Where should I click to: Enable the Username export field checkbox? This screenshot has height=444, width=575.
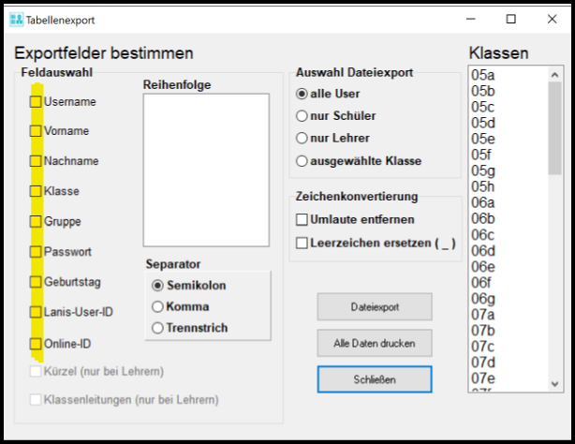coord(37,101)
